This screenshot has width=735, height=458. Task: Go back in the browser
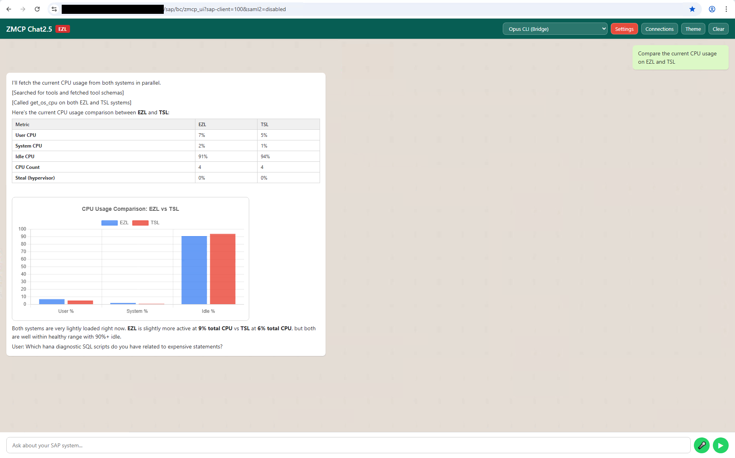tap(9, 9)
